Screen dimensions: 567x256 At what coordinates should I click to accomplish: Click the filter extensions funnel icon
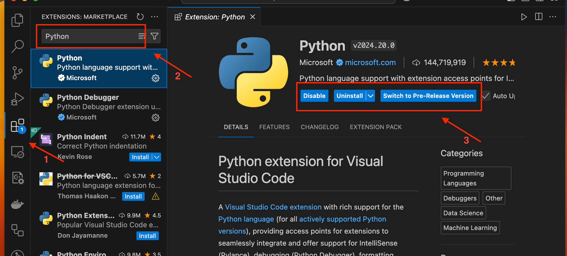(x=154, y=36)
